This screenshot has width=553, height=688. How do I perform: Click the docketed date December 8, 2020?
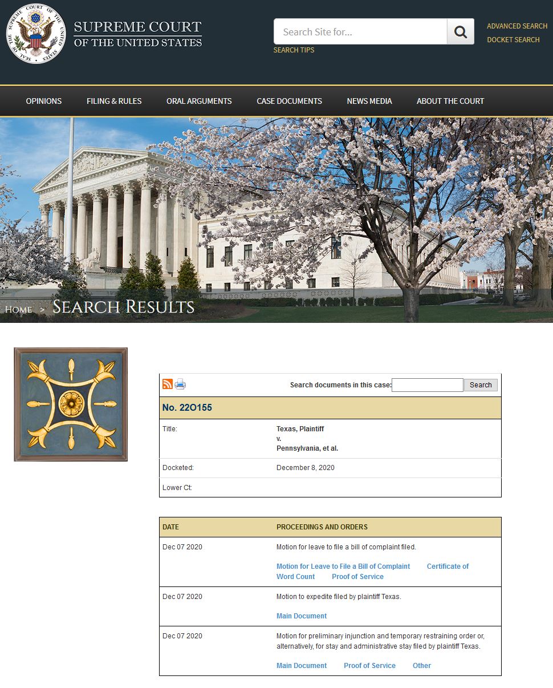(x=306, y=468)
